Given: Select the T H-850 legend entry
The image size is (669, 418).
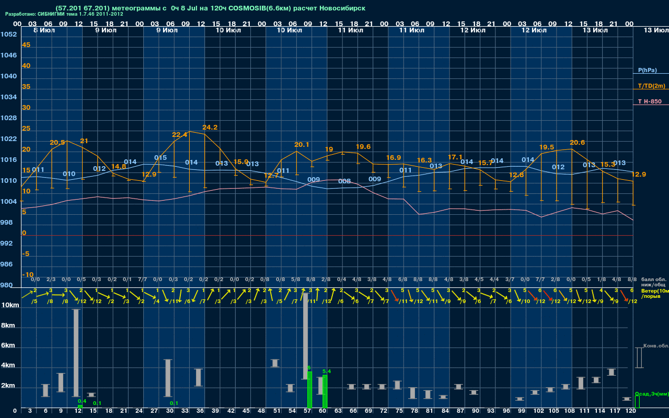Looking at the screenshot, I should 650,101.
